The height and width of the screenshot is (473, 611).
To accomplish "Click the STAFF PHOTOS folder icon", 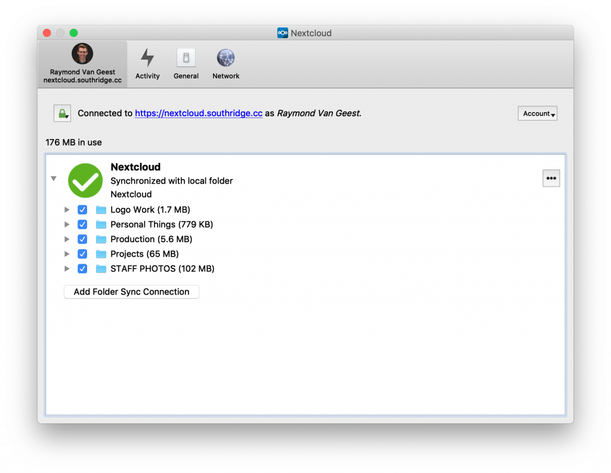I will pyautogui.click(x=101, y=269).
